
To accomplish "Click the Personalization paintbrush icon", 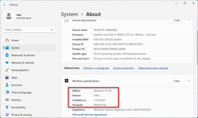I will click(7, 70).
